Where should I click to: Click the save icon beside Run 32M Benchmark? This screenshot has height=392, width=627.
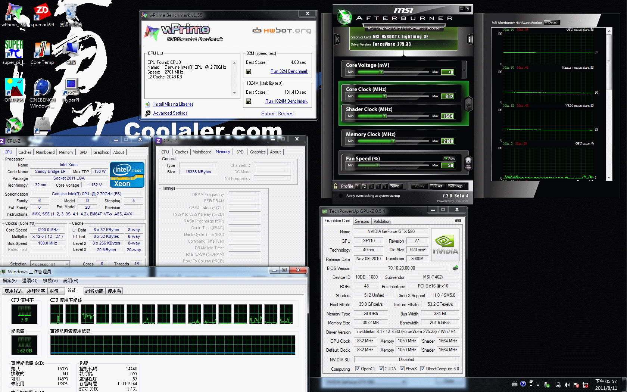249,71
